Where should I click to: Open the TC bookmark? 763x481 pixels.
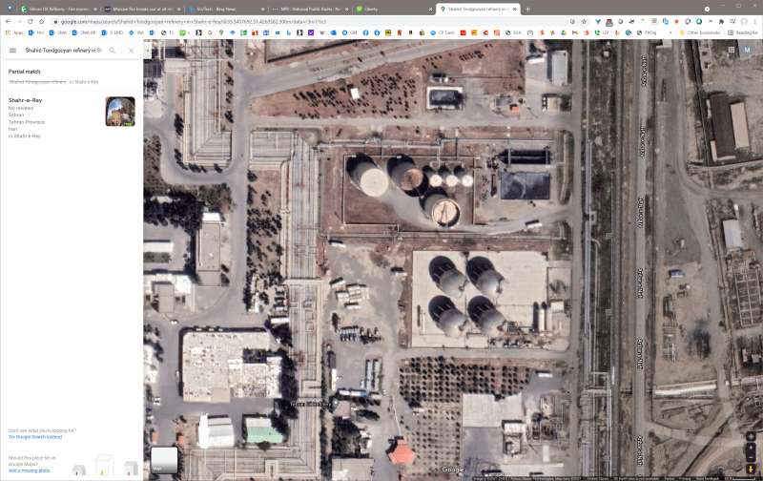click(168, 32)
